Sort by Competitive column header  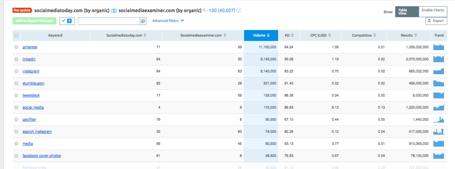click(364, 35)
